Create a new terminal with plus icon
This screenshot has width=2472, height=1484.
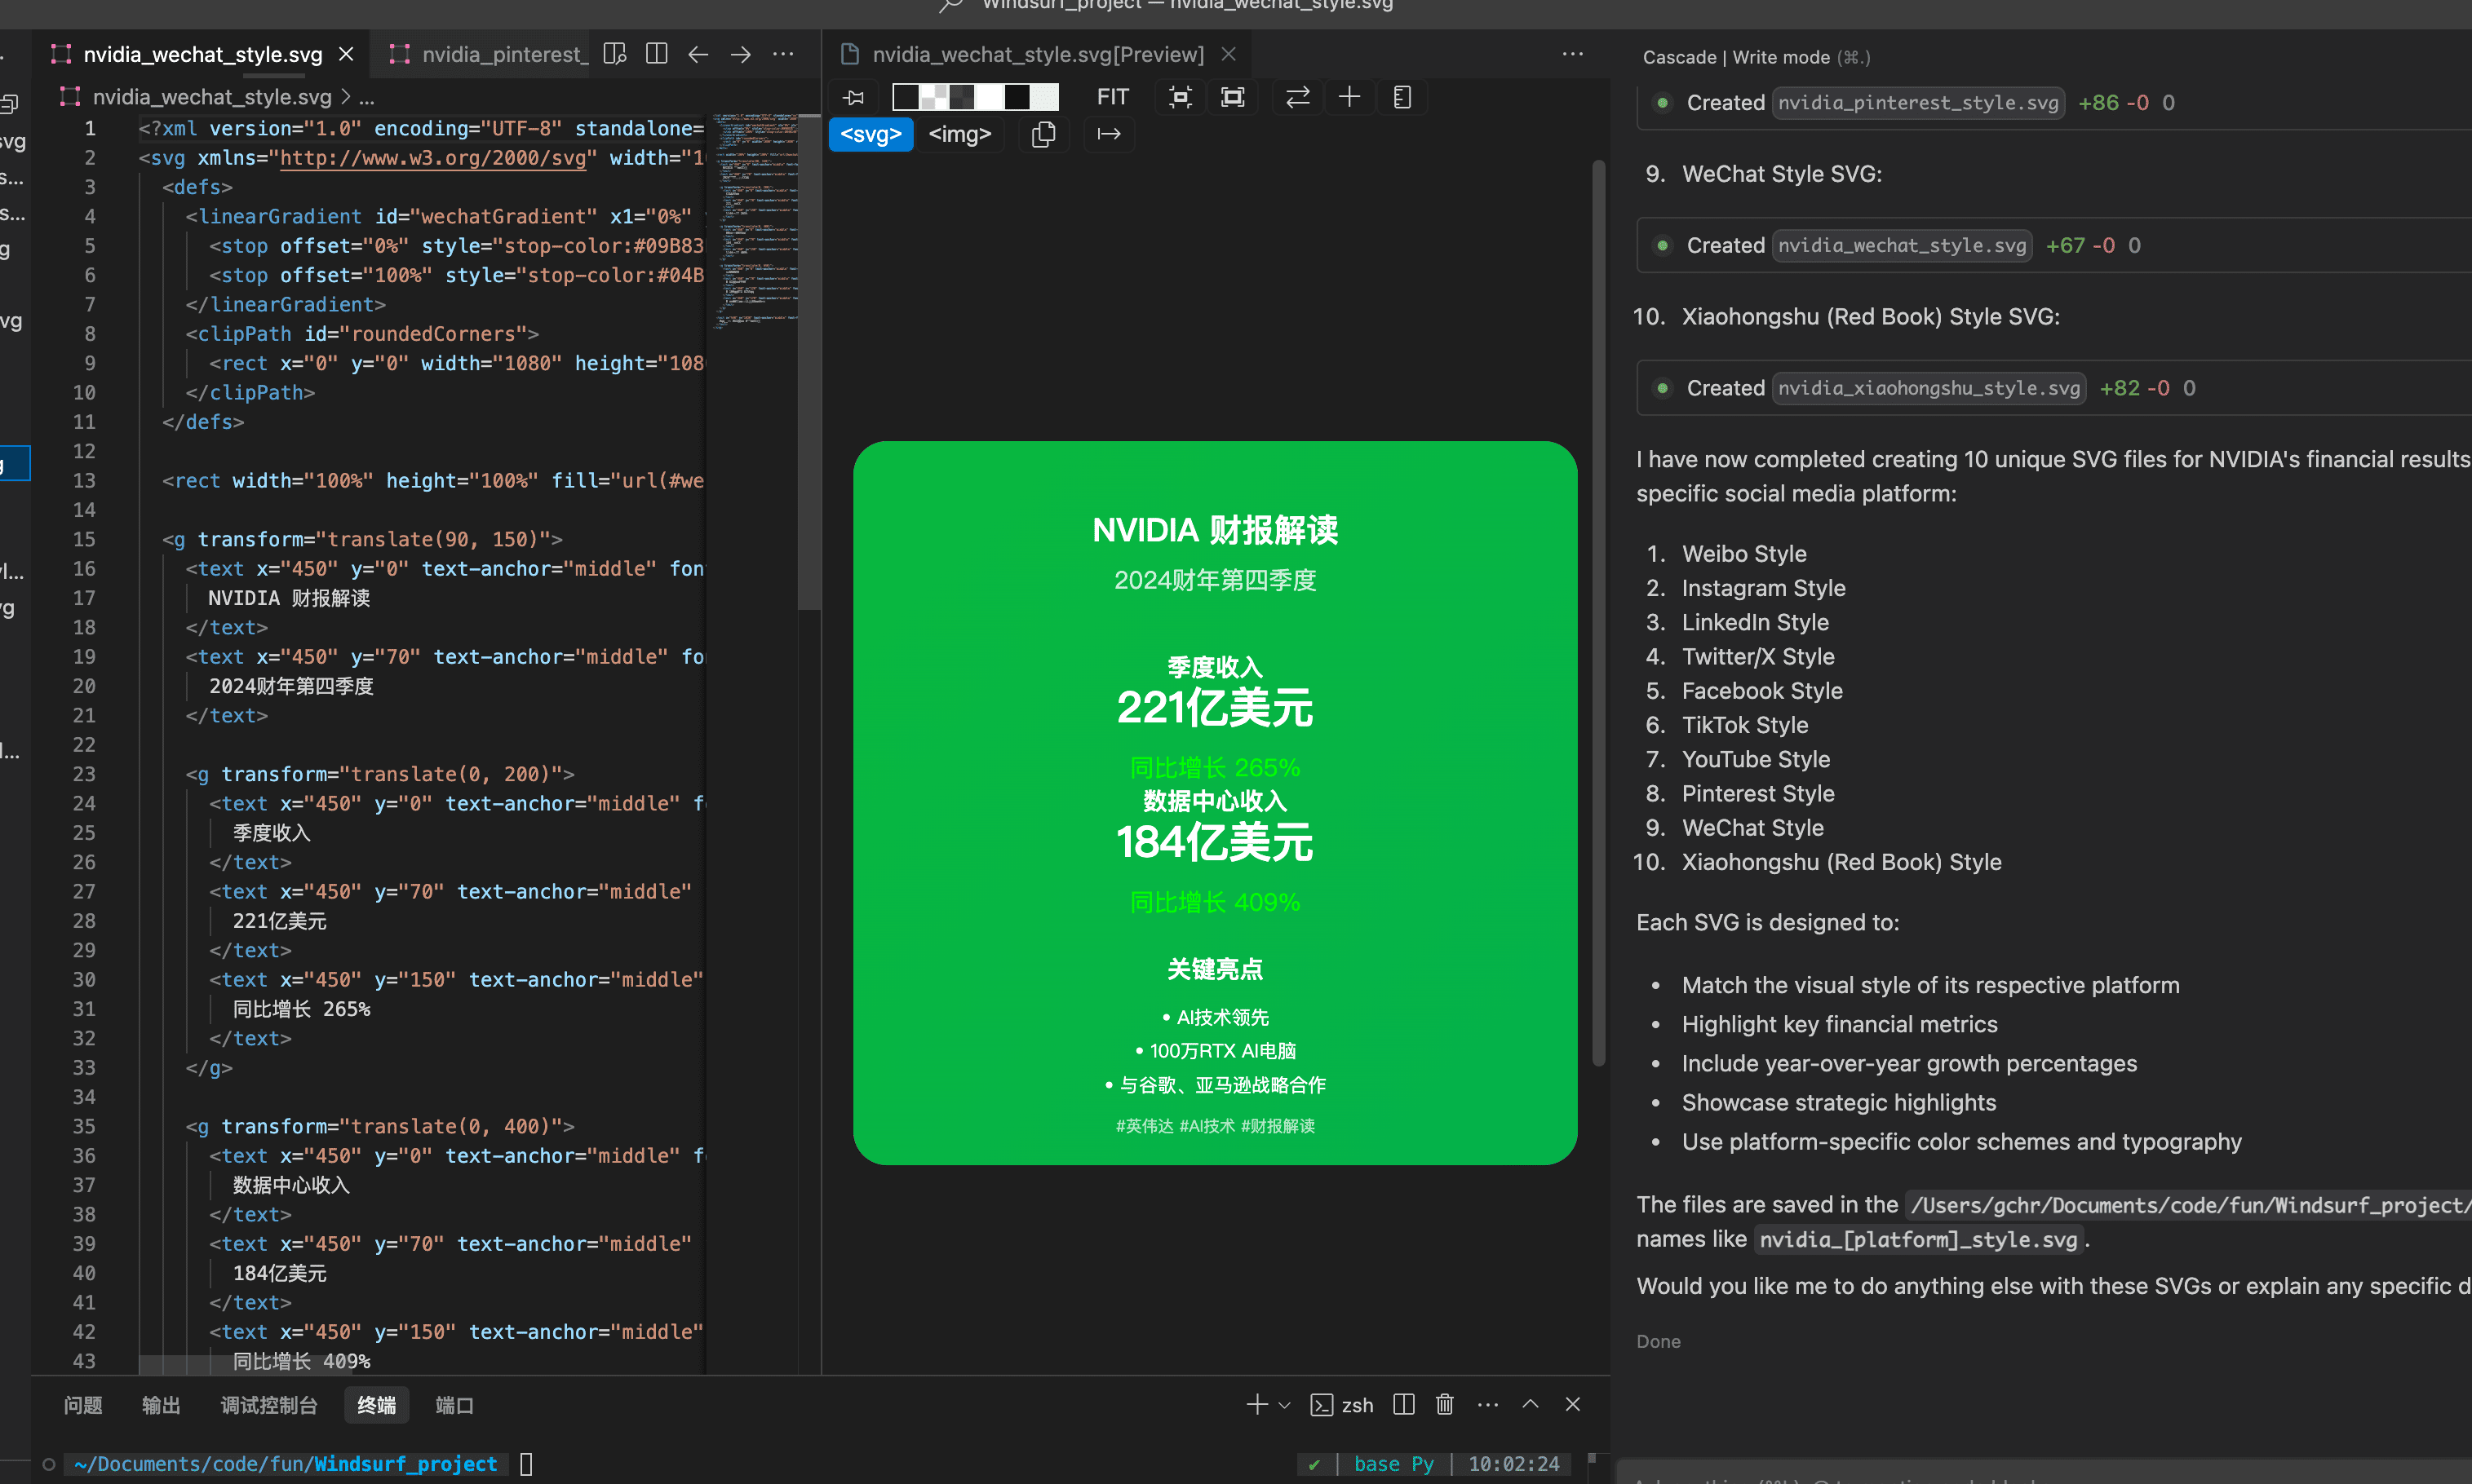1256,1405
